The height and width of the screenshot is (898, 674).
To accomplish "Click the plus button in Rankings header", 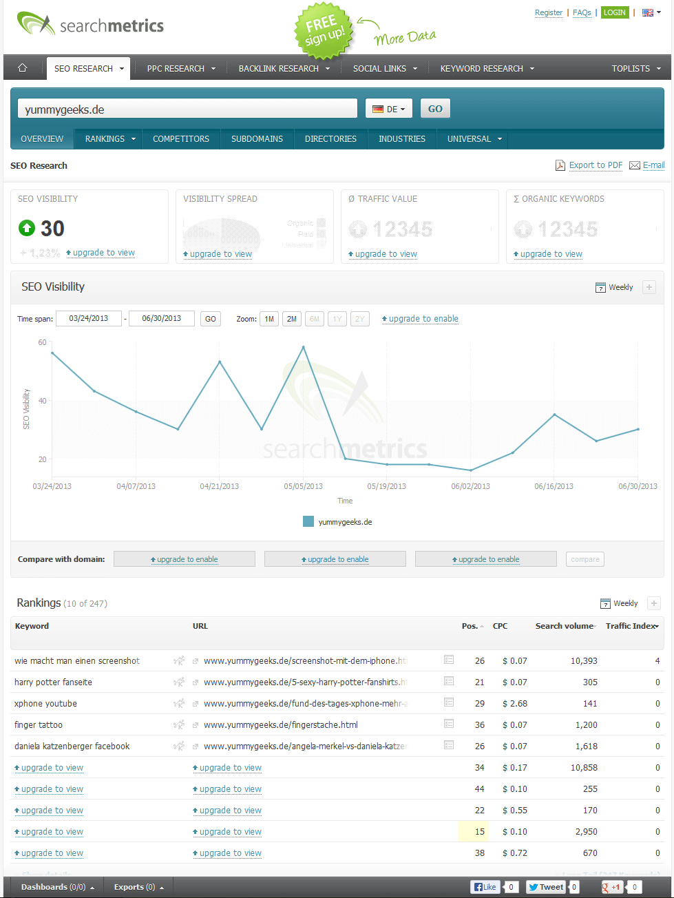I will tap(654, 603).
